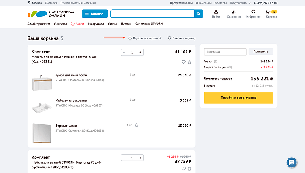This screenshot has height=173, width=305.
Task: Click the Войти user icon
Action: (x=216, y=12)
